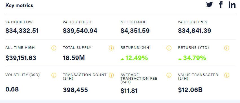Open Average Transaction Fee info icon
This screenshot has width=240, height=103.
(x=169, y=75)
